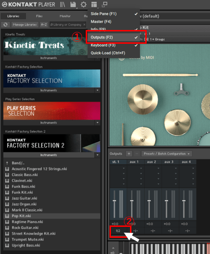Viewport: 210px width, 254px height.
Task: Click Instruments under Play Series Selection
Action: pos(49,123)
